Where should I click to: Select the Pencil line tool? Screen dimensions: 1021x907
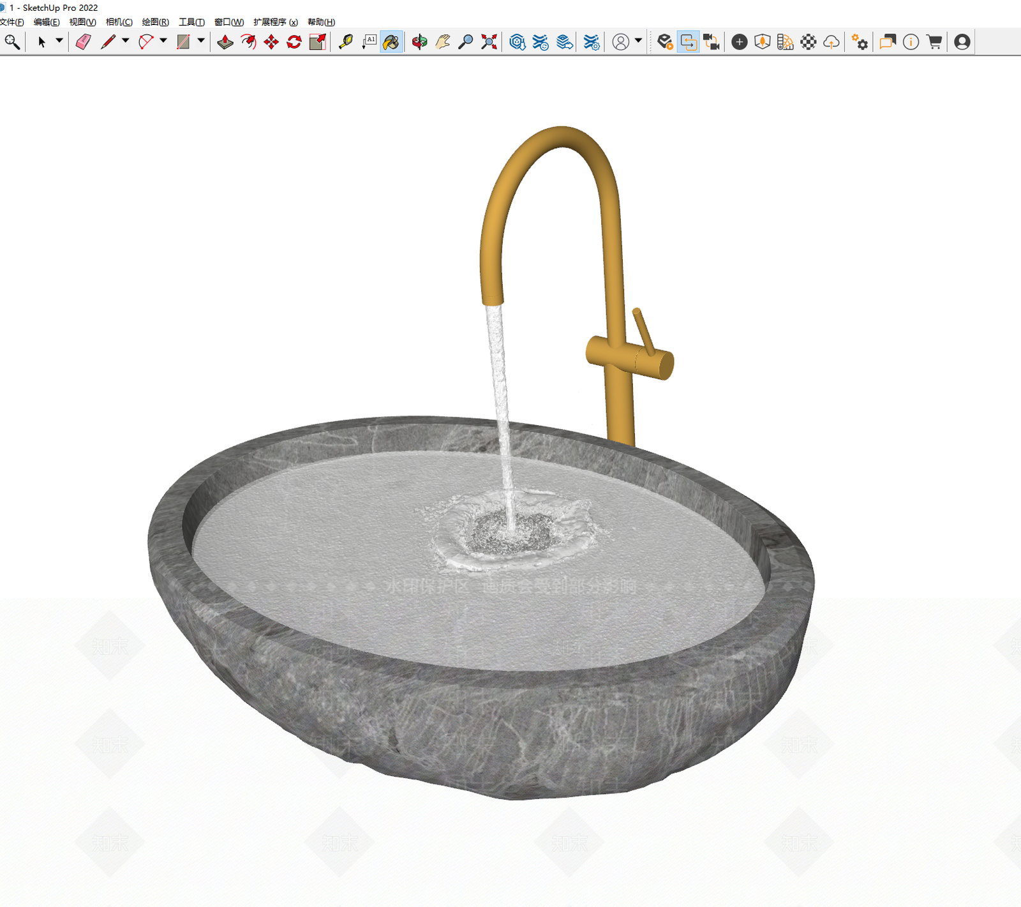pyautogui.click(x=108, y=42)
